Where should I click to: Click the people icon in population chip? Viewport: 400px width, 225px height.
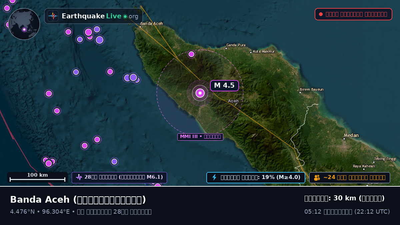317,178
